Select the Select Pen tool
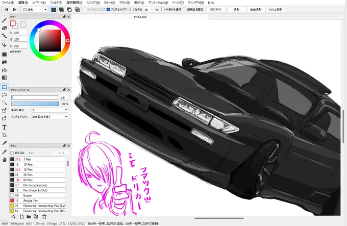 pos(4,110)
